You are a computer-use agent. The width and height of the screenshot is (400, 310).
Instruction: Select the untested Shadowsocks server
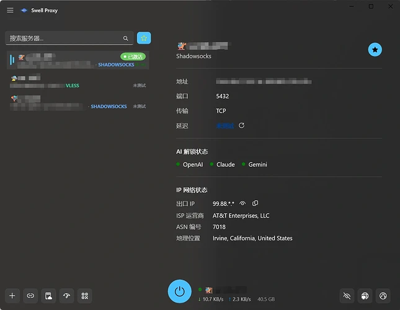pyautogui.click(x=78, y=102)
